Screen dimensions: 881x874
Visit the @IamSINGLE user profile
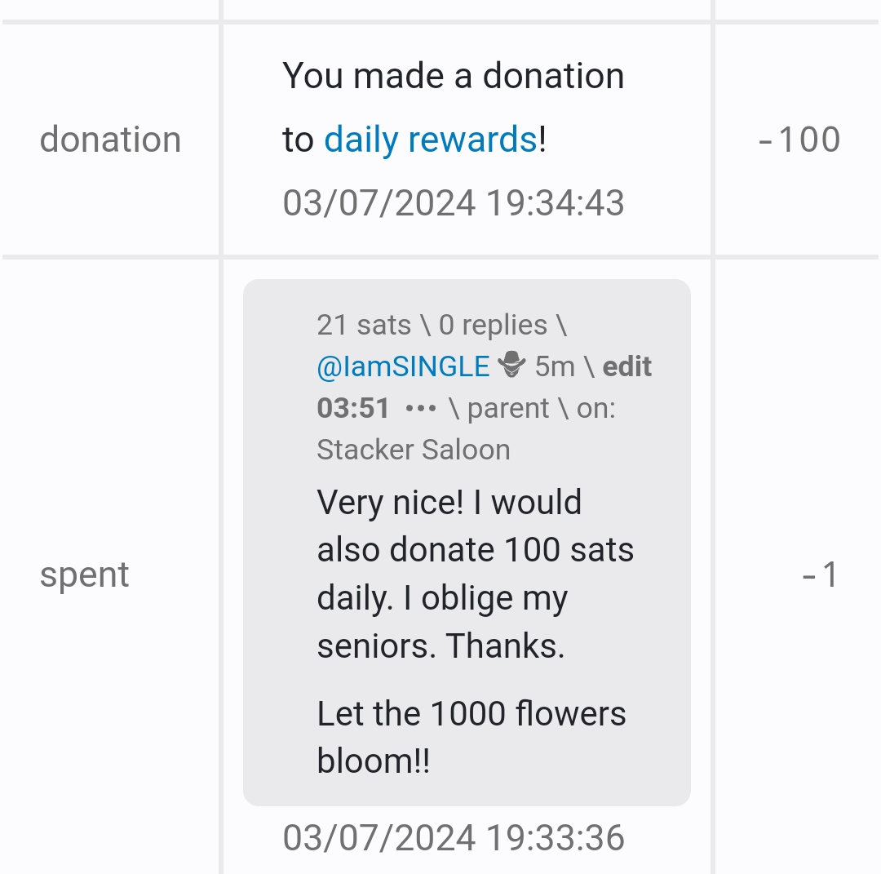tap(403, 366)
